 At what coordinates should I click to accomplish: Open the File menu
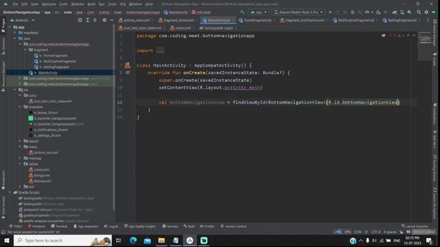pyautogui.click(x=15, y=4)
